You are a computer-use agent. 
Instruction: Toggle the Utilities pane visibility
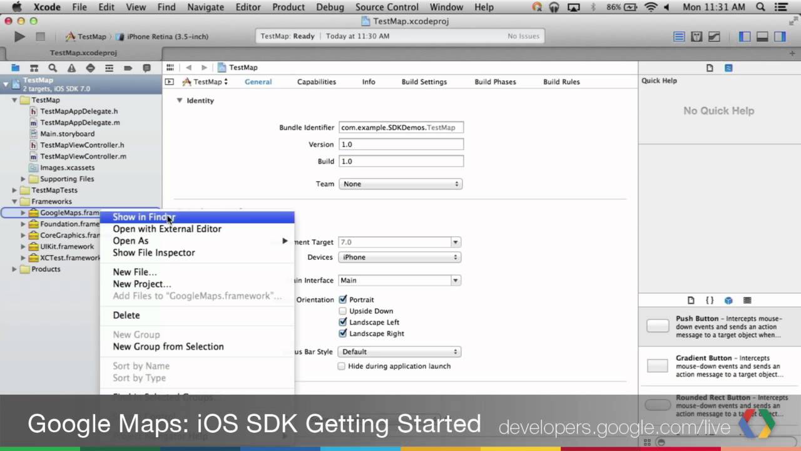coord(780,36)
